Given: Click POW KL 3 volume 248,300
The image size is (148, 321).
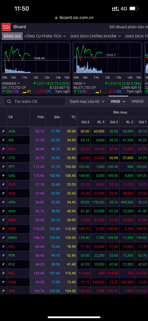Looking at the screenshot, I should pyautogui.click(x=98, y=282).
